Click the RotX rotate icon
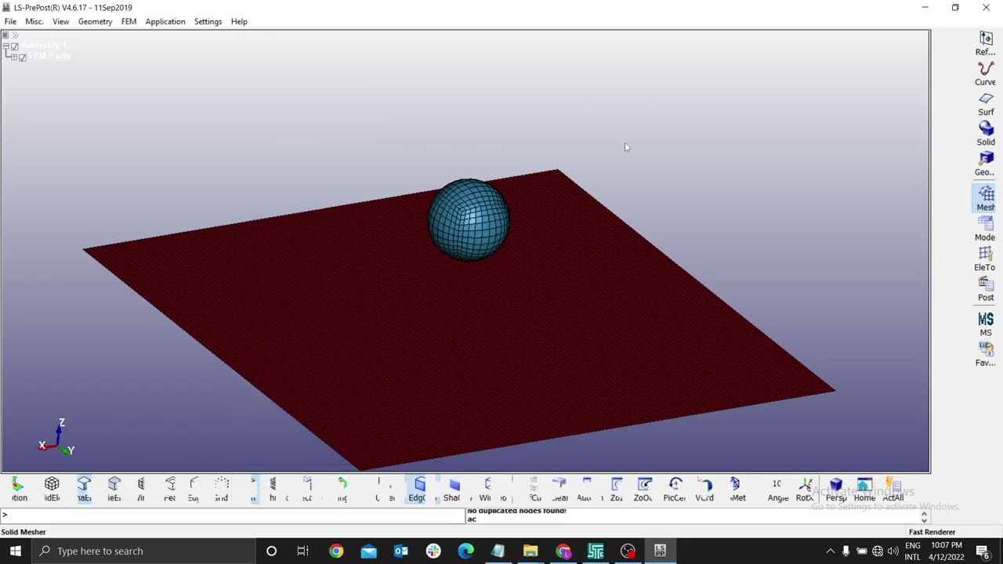This screenshot has width=1003, height=564. point(805,490)
